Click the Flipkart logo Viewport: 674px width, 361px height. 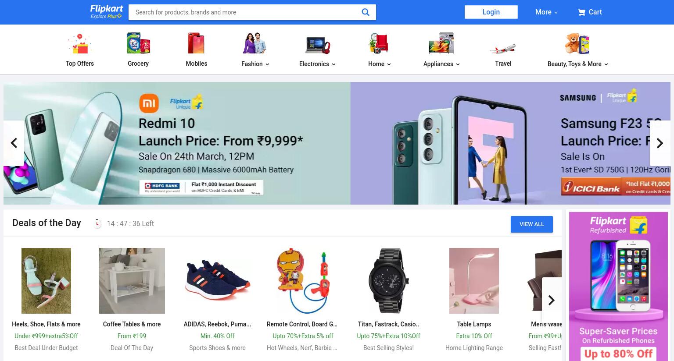[107, 12]
